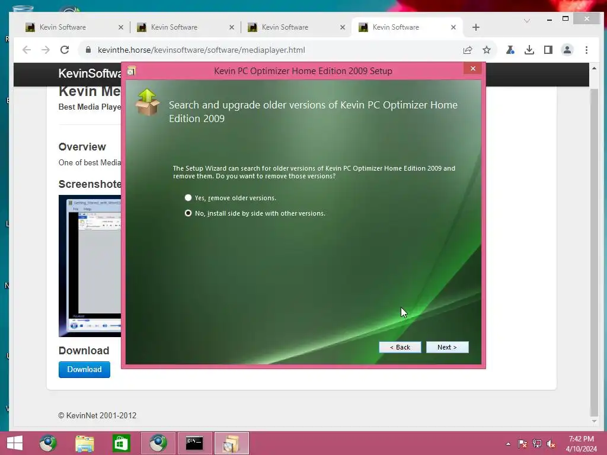The width and height of the screenshot is (607, 455).
Task: Go forward in browser history
Action: coord(46,50)
